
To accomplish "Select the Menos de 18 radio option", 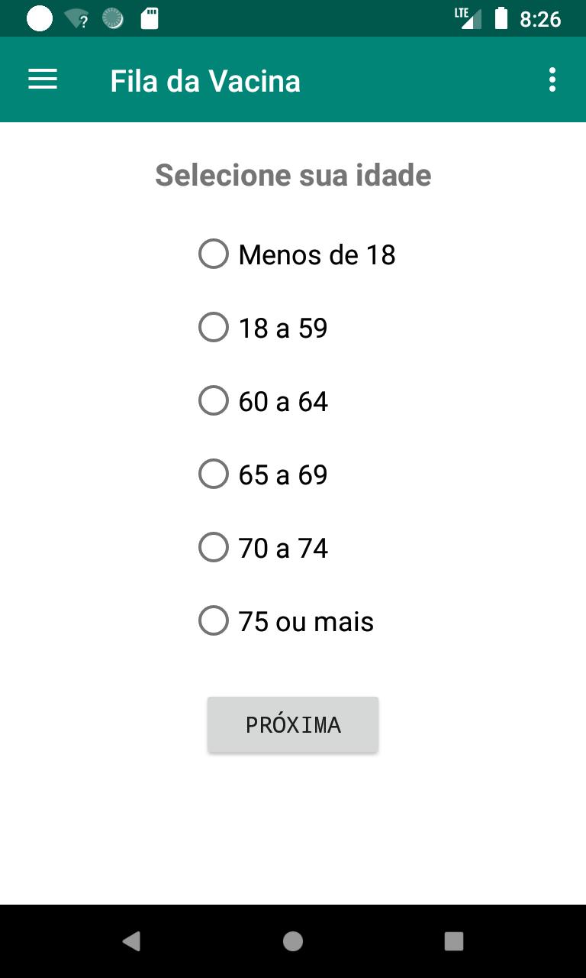I will [x=297, y=254].
